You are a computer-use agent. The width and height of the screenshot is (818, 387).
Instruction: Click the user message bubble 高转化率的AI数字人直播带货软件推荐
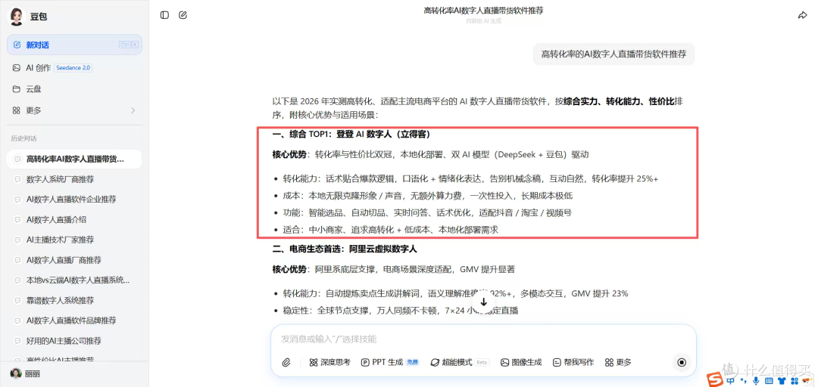point(613,54)
